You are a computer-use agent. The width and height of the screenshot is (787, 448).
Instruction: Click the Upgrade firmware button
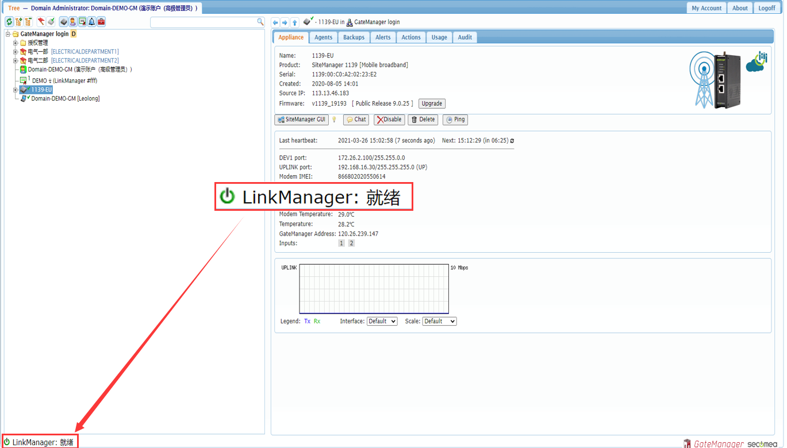432,104
